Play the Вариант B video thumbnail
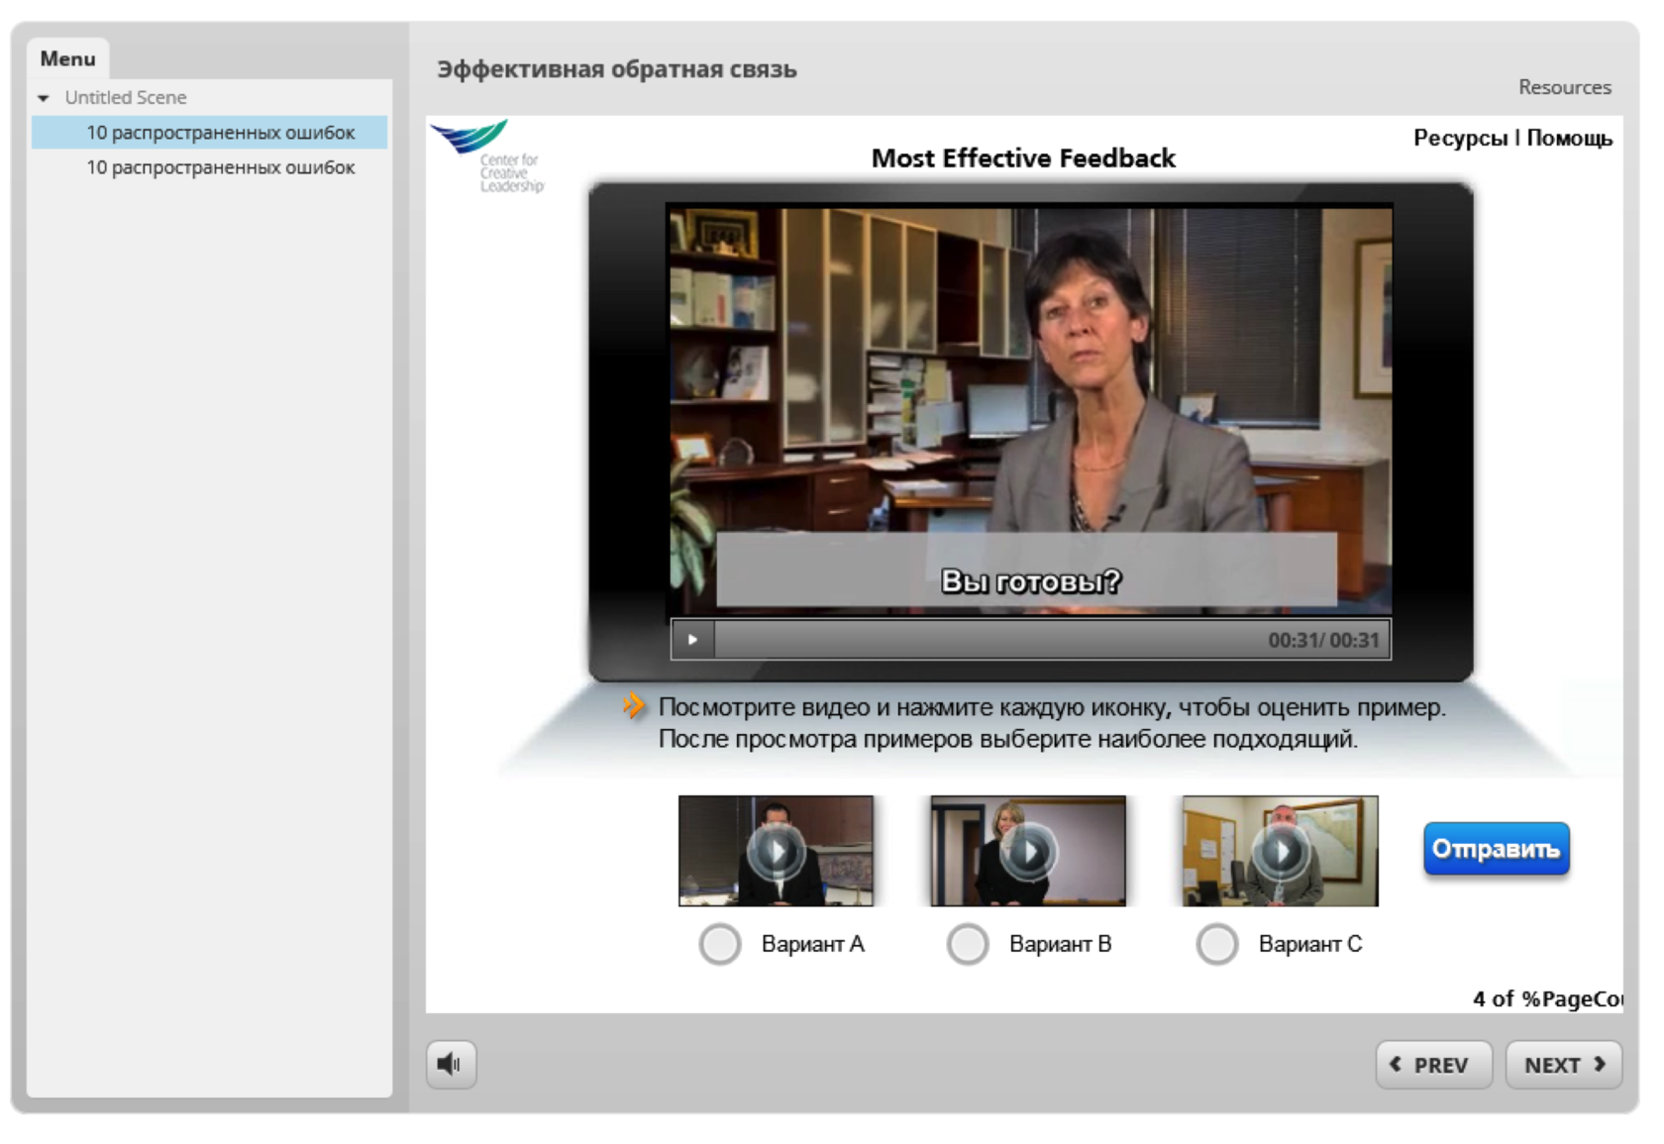 [x=1028, y=851]
